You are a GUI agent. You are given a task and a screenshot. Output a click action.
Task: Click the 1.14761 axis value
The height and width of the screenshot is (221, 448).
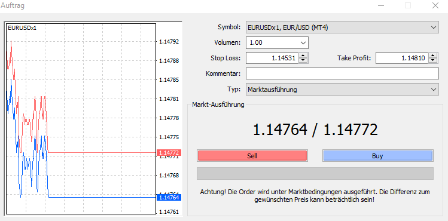tap(169, 212)
